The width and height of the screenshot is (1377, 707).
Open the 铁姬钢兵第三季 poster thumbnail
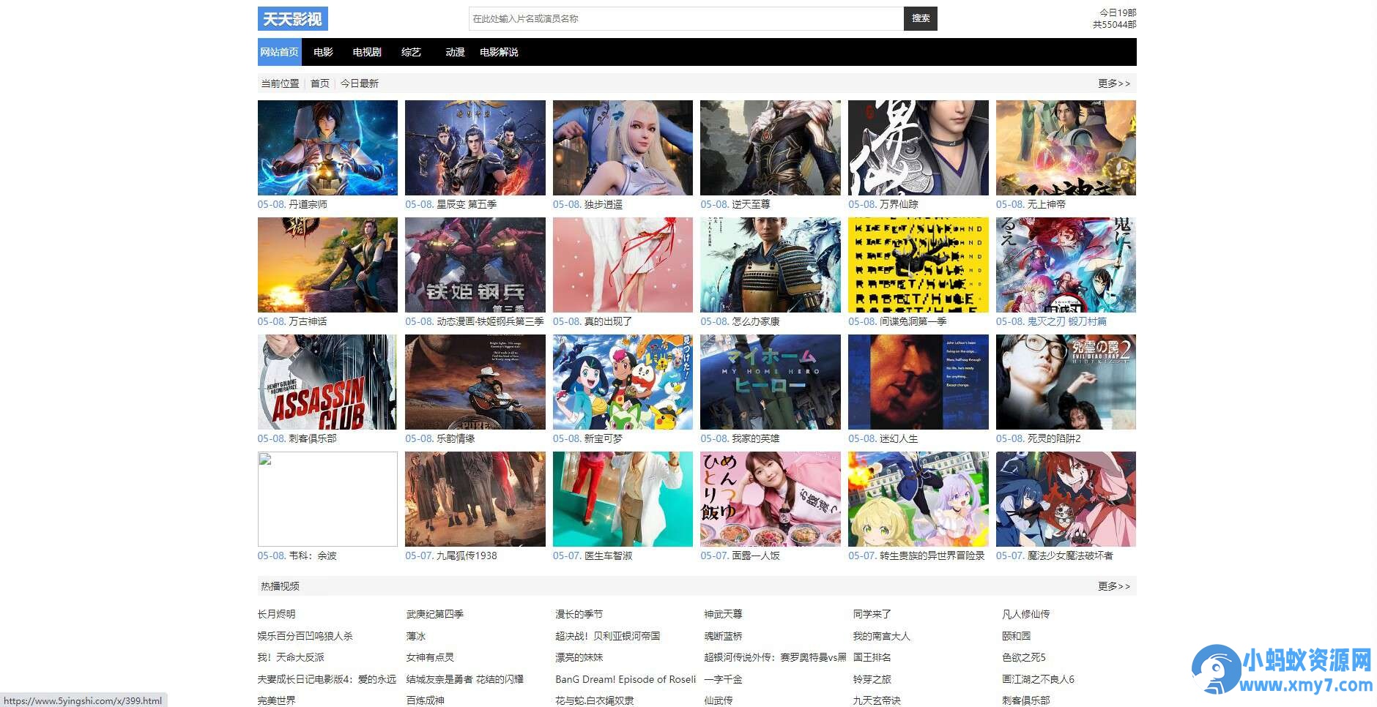click(475, 265)
